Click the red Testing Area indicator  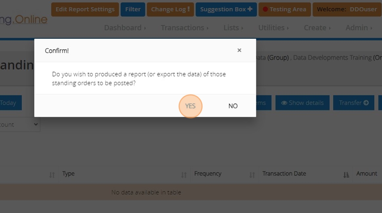coord(265,9)
